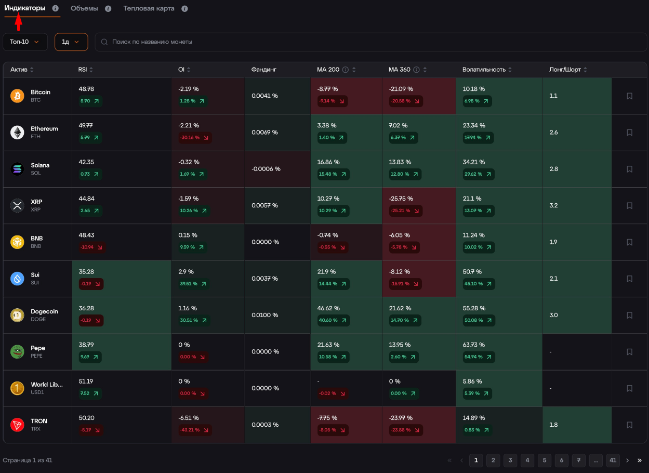Open info icon next to Объемы tab
649x473 pixels.
pos(108,9)
